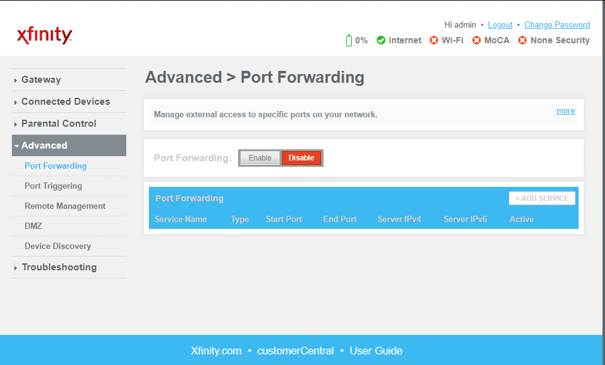Open Device Discovery page
This screenshot has height=365, width=605.
click(58, 246)
